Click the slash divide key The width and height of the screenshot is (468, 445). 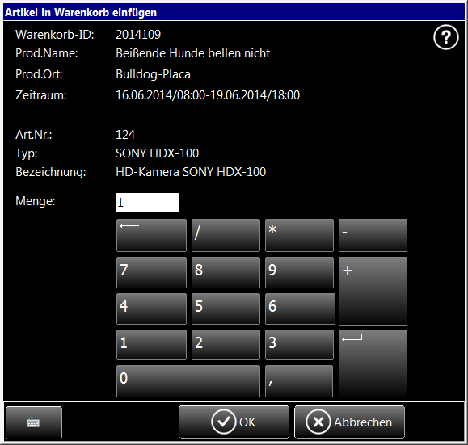226,235
